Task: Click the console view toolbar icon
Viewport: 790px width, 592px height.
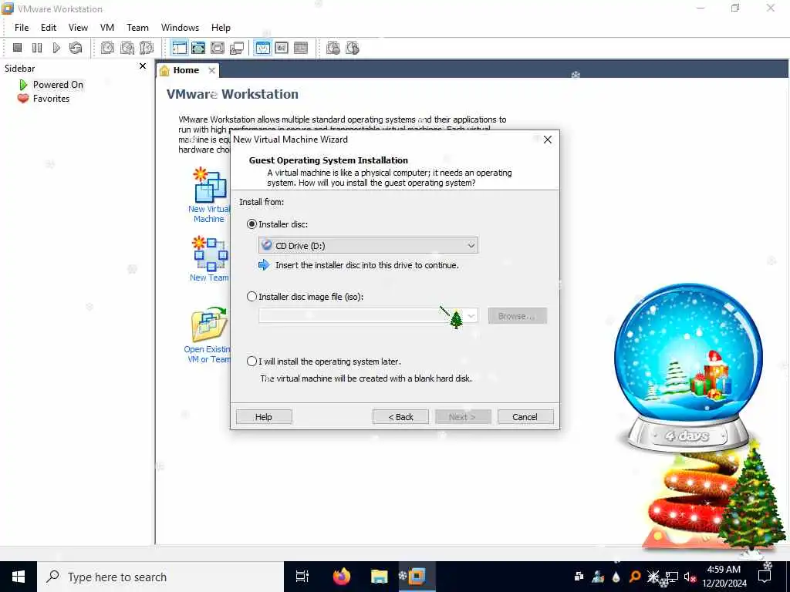Action: 301,48
